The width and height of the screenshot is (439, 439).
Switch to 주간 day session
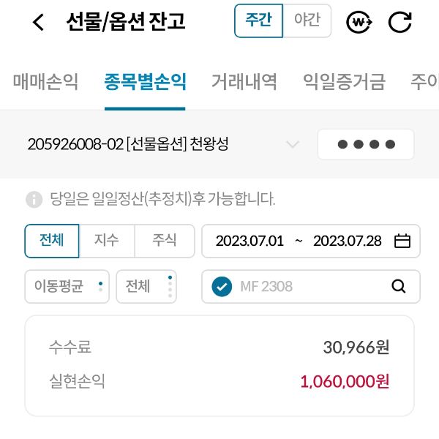click(x=258, y=20)
